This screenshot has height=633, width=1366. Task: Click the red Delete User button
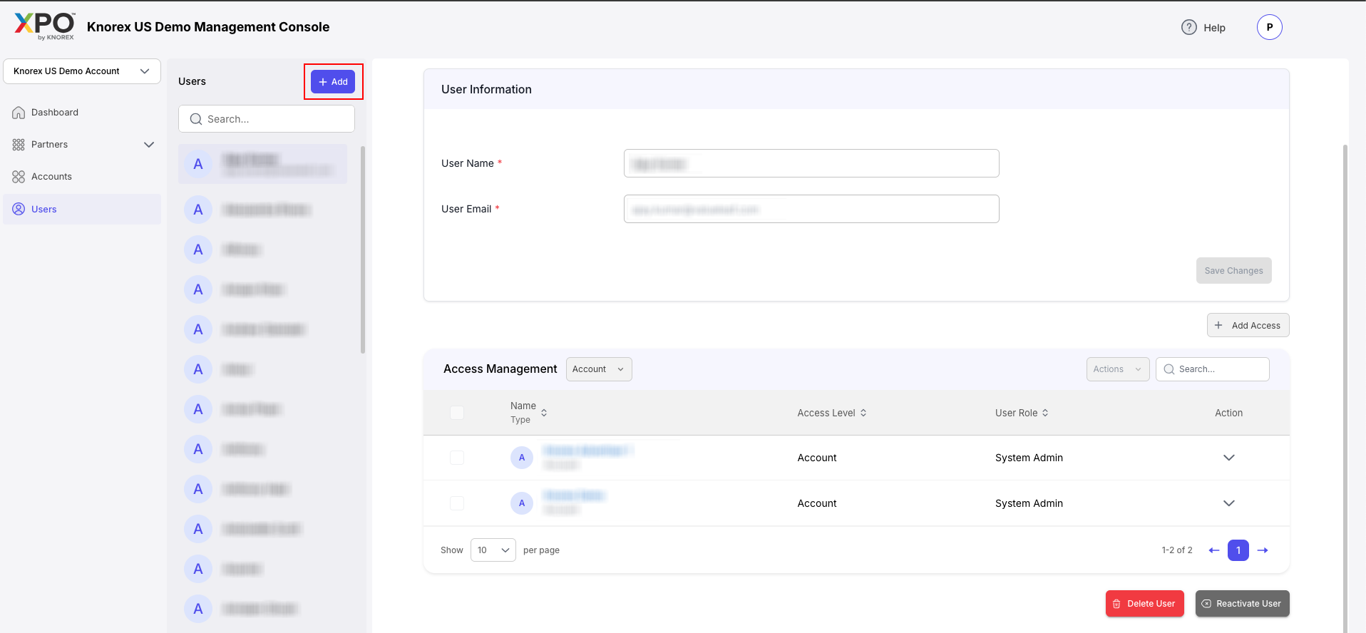pos(1145,604)
